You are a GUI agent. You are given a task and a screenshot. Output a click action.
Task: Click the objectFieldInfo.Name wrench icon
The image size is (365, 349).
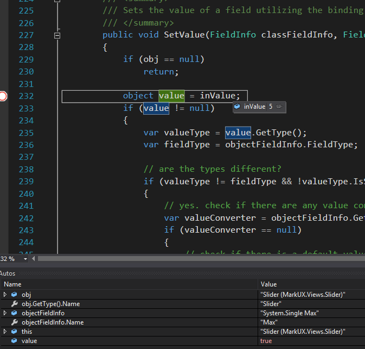point(14,322)
